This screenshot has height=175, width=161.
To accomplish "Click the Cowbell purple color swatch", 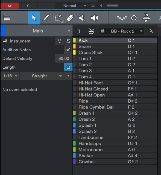I will [x=74, y=162].
